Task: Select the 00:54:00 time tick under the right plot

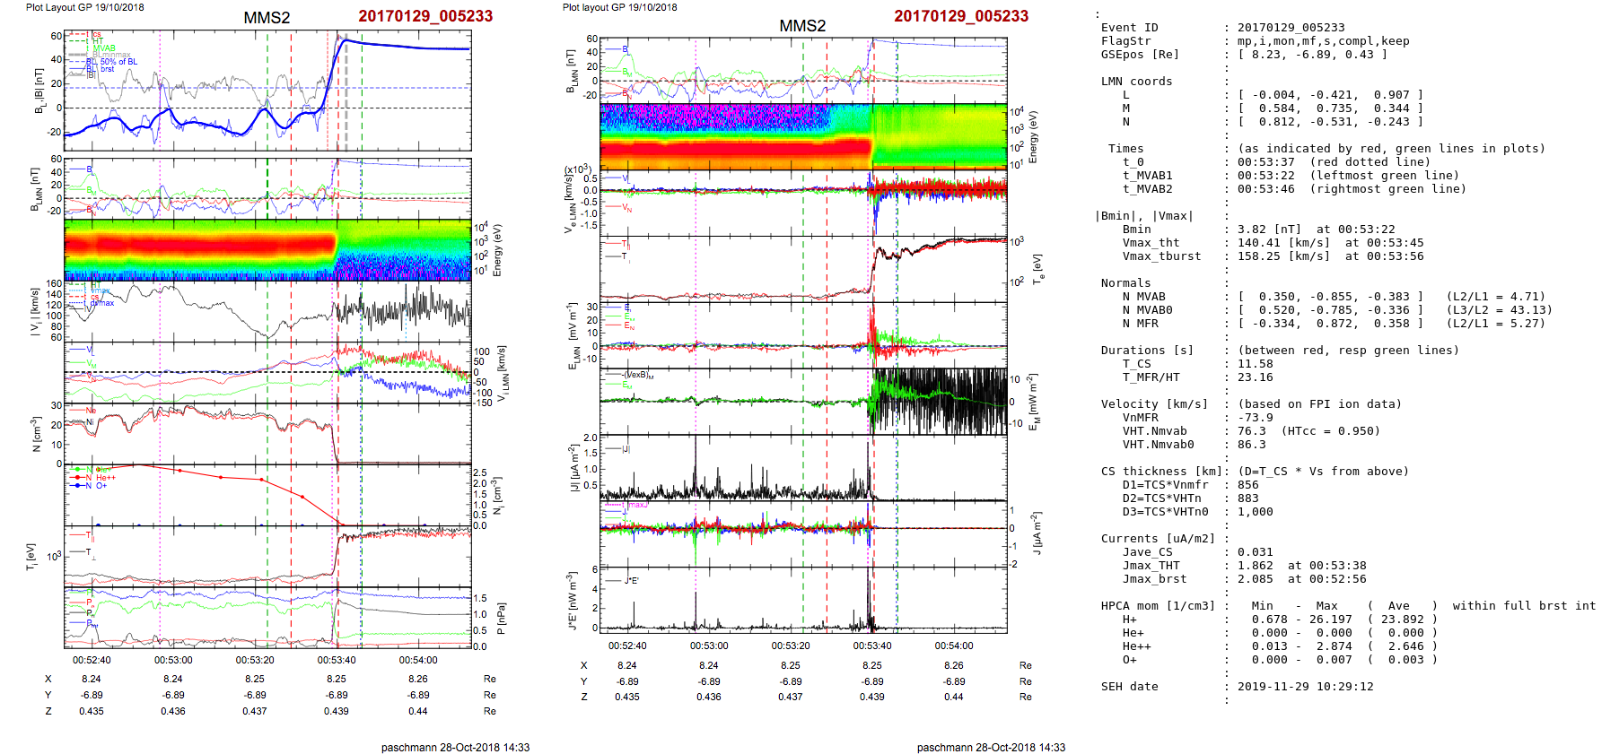Action: 953,646
